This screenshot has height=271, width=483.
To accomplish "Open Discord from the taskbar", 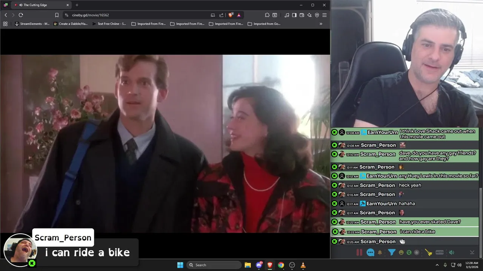I will 259,265.
